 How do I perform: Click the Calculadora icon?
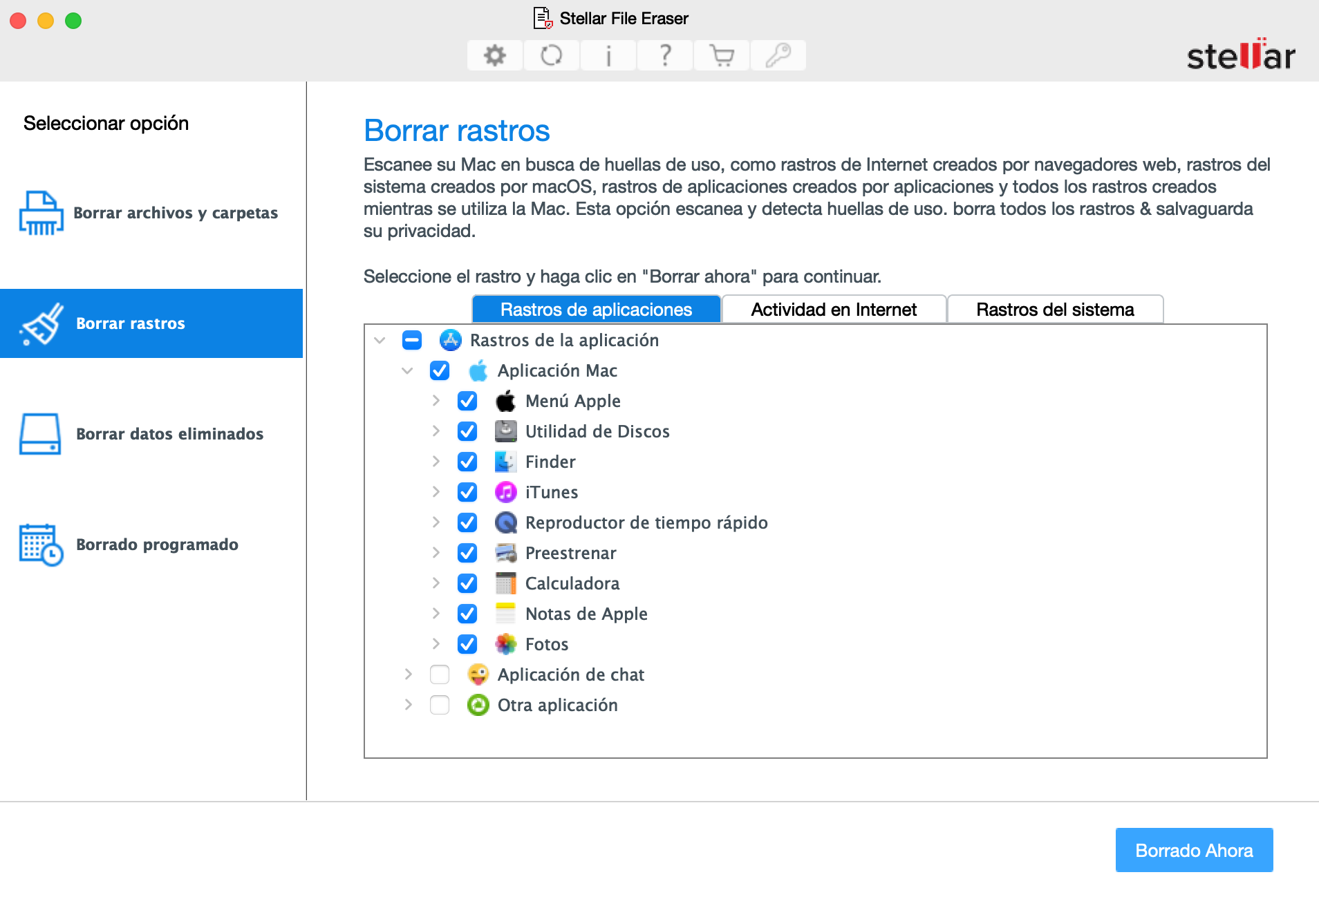(x=506, y=583)
